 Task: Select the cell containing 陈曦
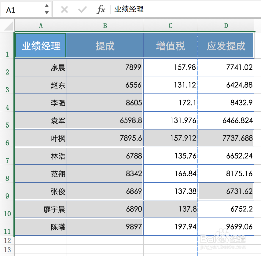[40, 227]
